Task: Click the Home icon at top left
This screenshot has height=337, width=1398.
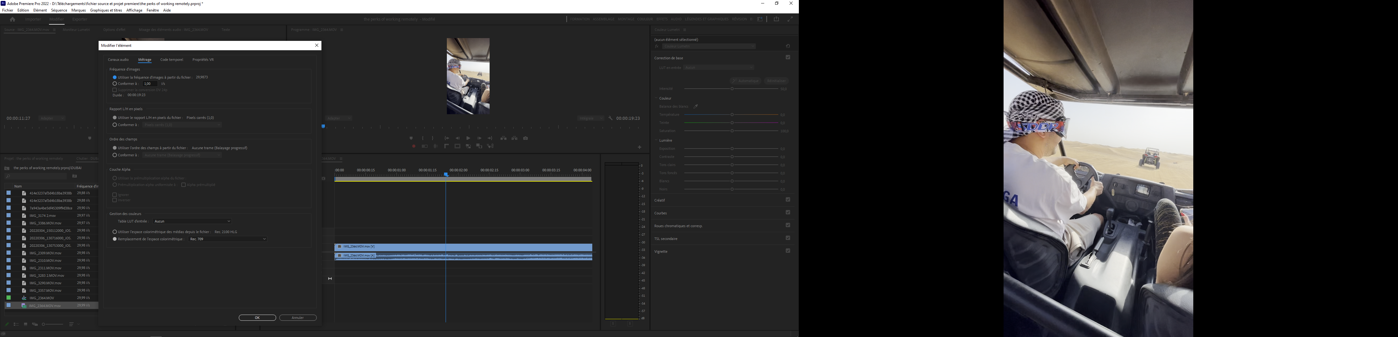Action: (12, 20)
